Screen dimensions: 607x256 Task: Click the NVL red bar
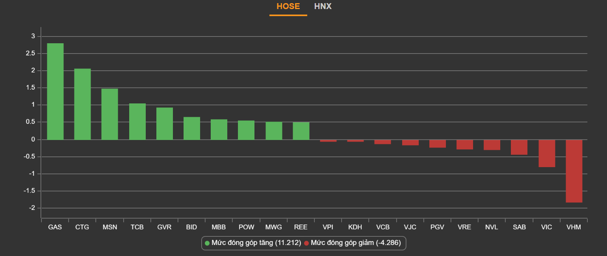pos(492,145)
